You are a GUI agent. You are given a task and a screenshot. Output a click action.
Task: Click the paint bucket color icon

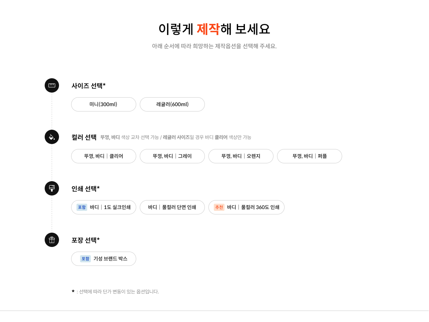(52, 137)
